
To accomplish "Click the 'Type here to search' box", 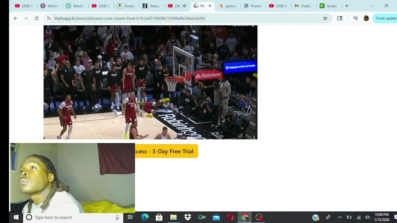I will (x=72, y=217).
